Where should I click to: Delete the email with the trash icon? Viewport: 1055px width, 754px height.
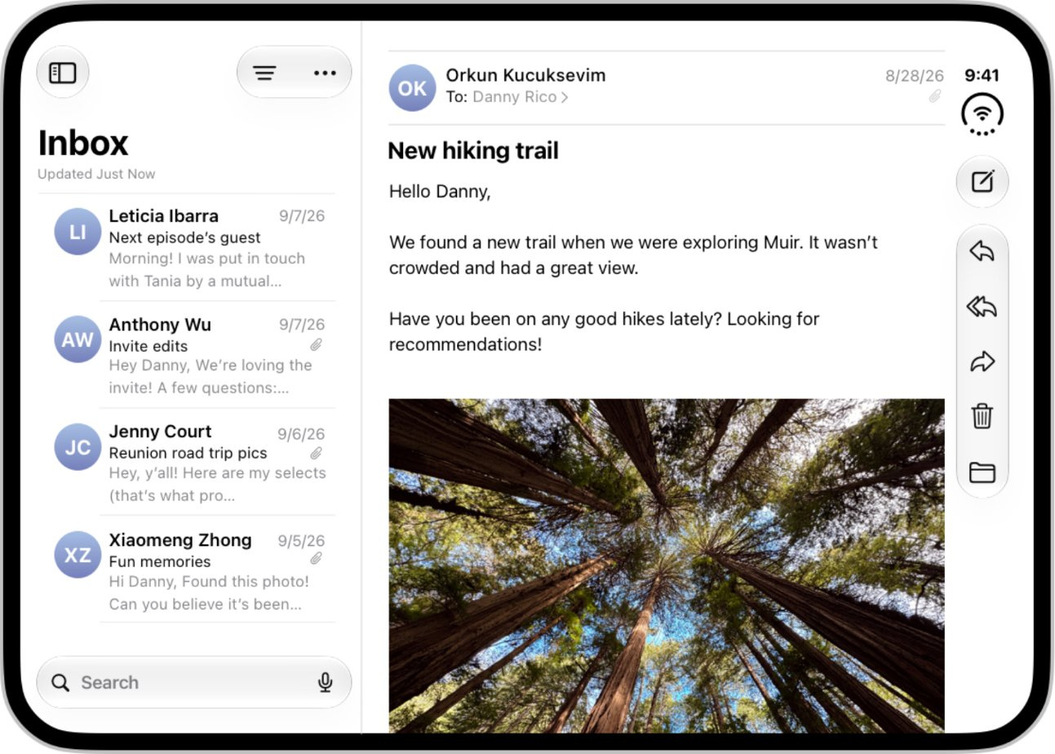[x=982, y=416]
